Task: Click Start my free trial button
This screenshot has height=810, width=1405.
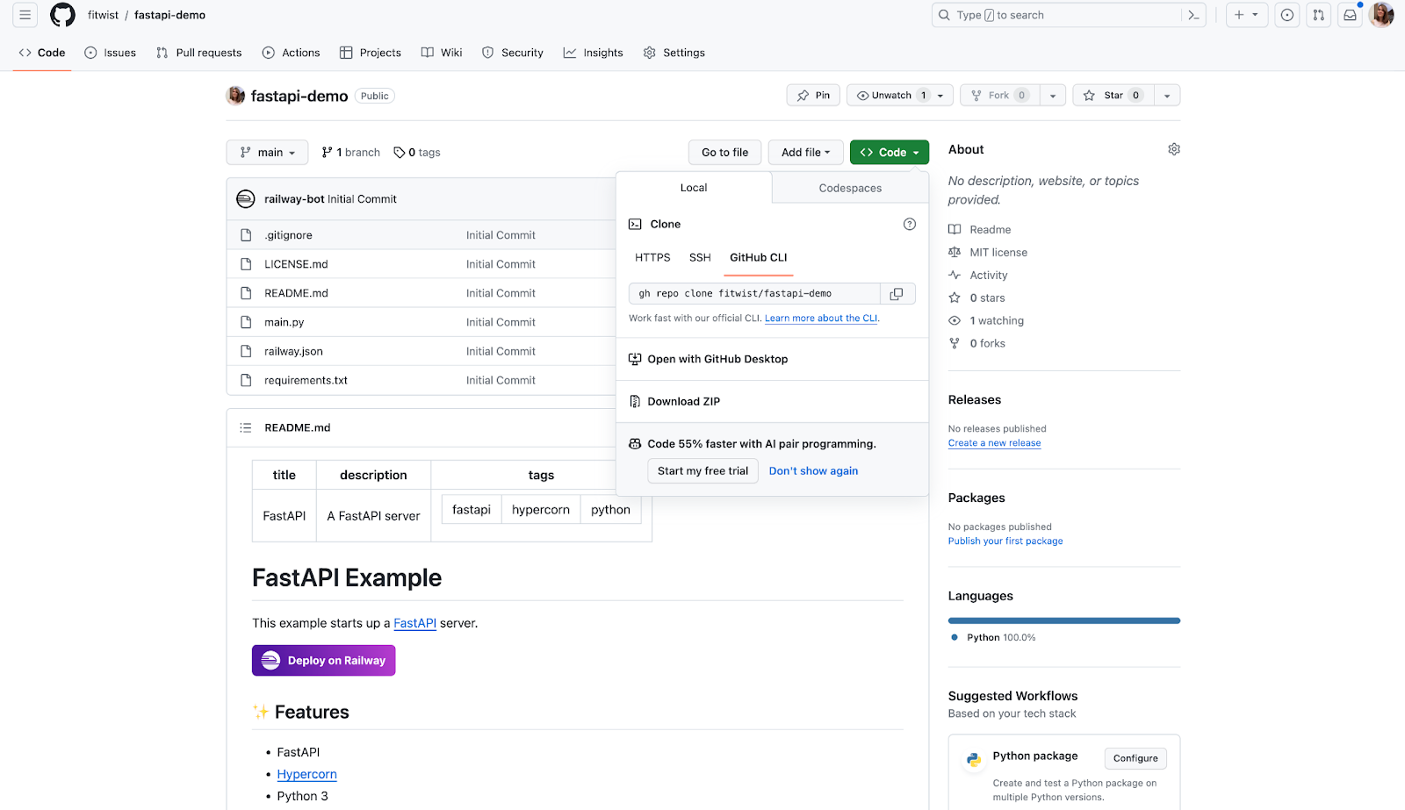Action: tap(702, 471)
